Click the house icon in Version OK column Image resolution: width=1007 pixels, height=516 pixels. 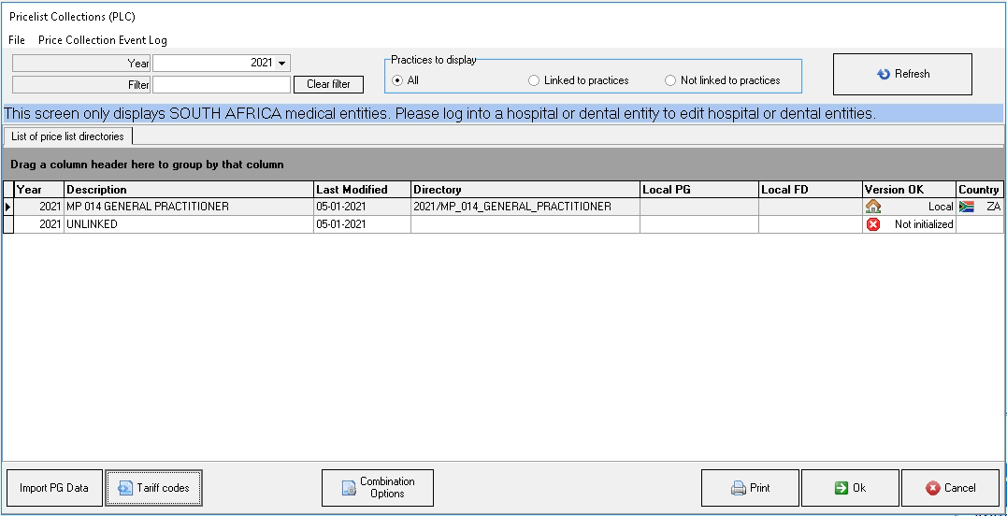point(873,207)
